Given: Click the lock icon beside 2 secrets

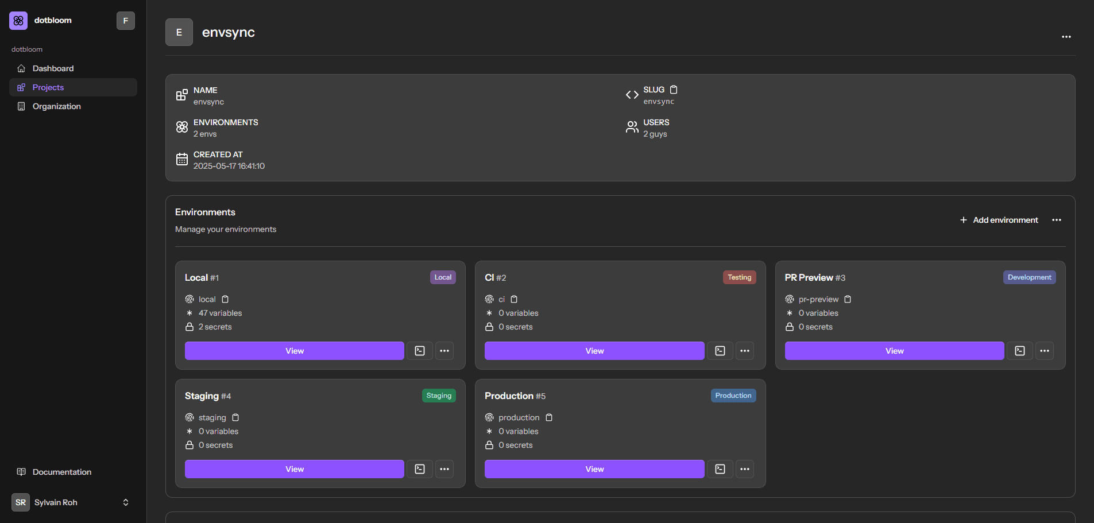Looking at the screenshot, I should (190, 327).
